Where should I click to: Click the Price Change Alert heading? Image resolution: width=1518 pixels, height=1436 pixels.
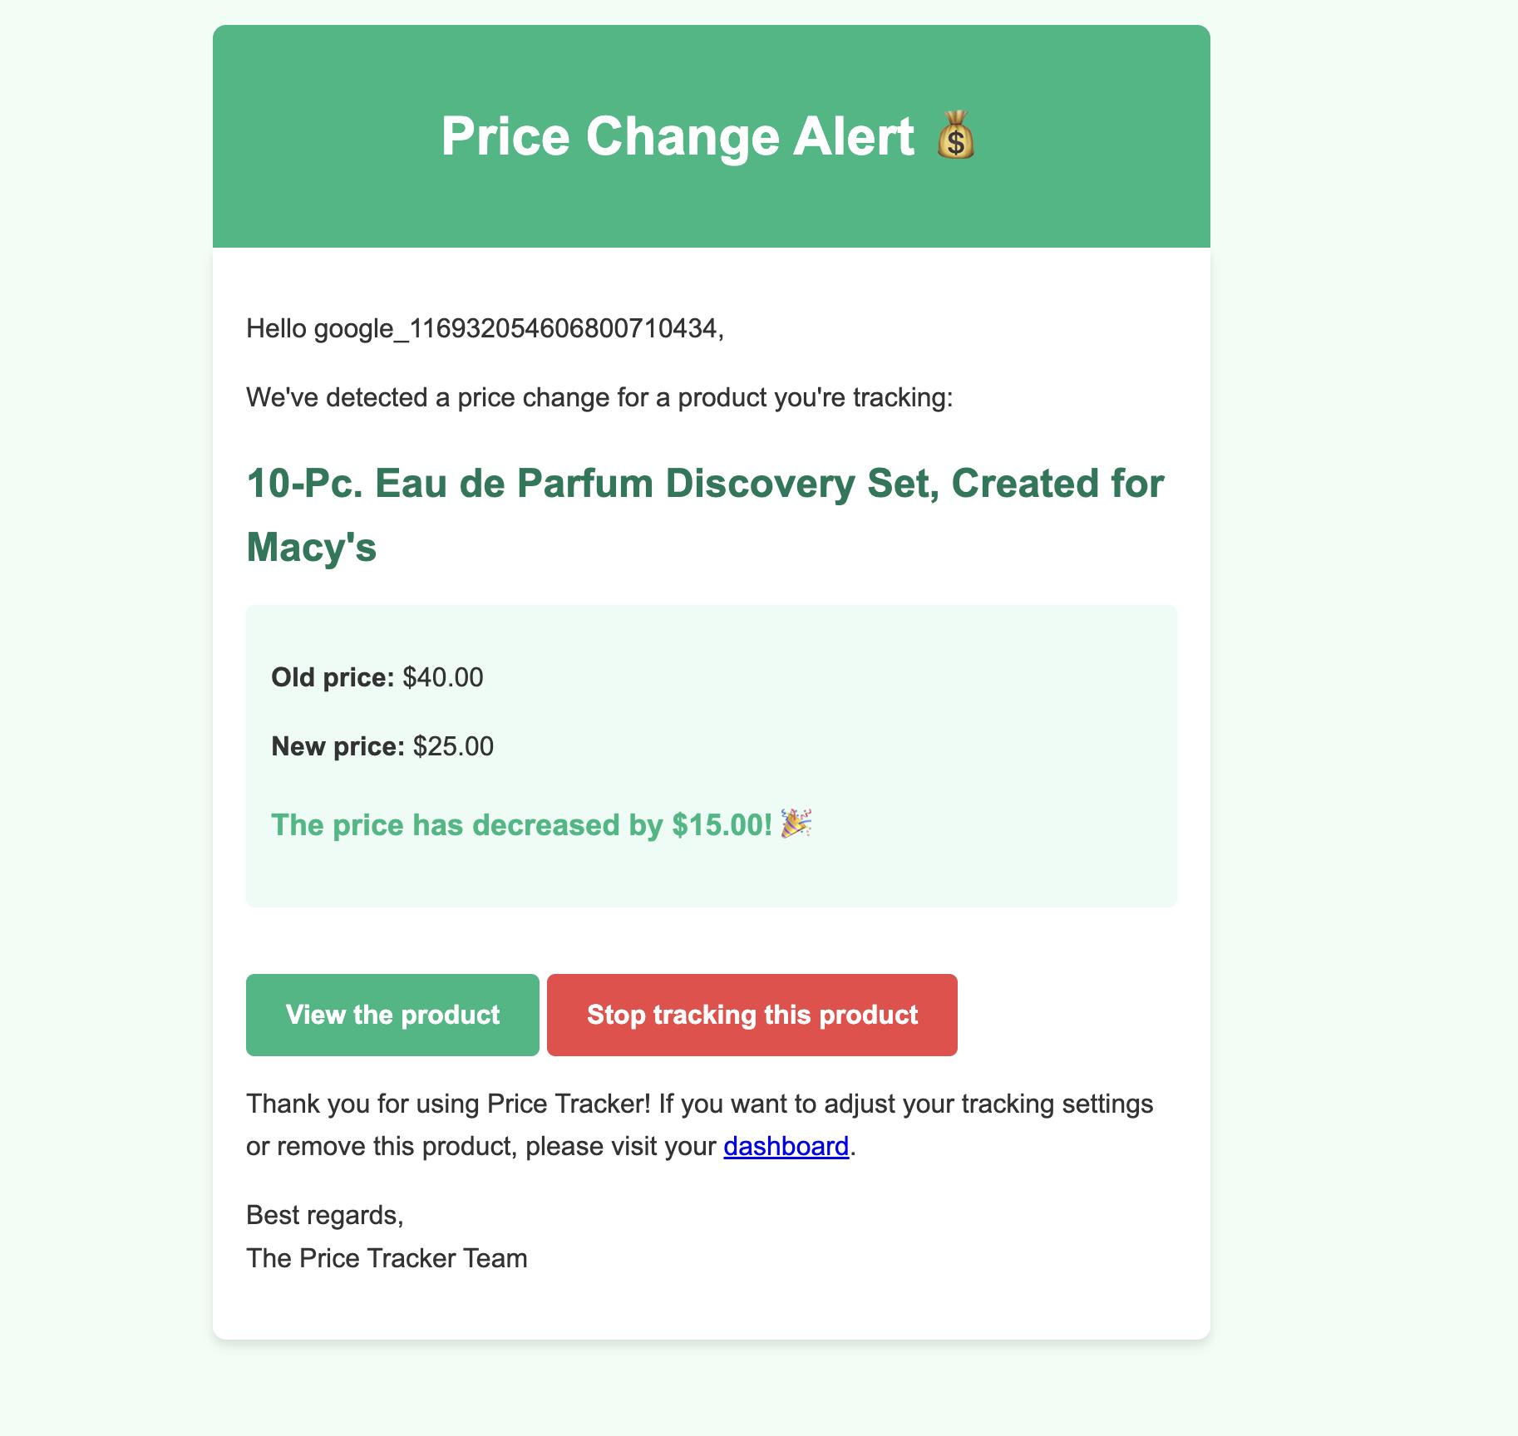(677, 136)
